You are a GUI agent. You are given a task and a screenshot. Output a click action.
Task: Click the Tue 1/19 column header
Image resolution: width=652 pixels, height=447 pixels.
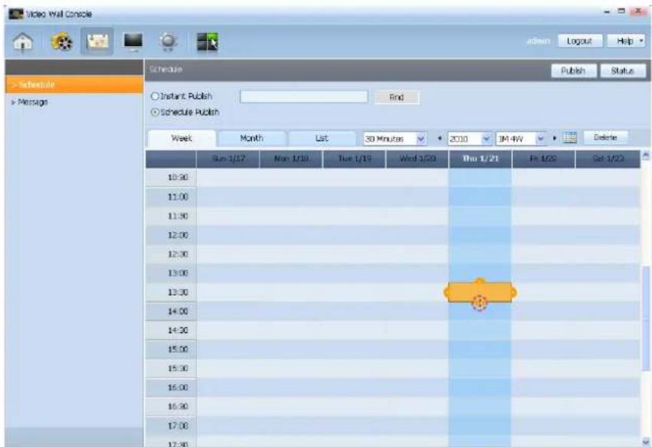[354, 158]
